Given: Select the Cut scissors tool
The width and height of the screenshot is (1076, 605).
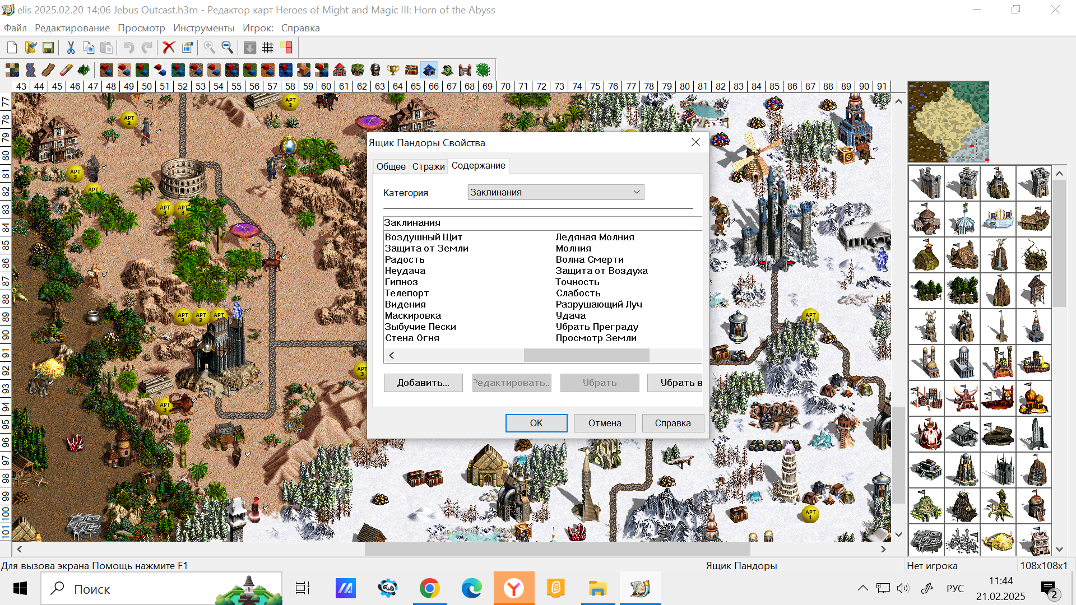Looking at the screenshot, I should click(x=71, y=48).
